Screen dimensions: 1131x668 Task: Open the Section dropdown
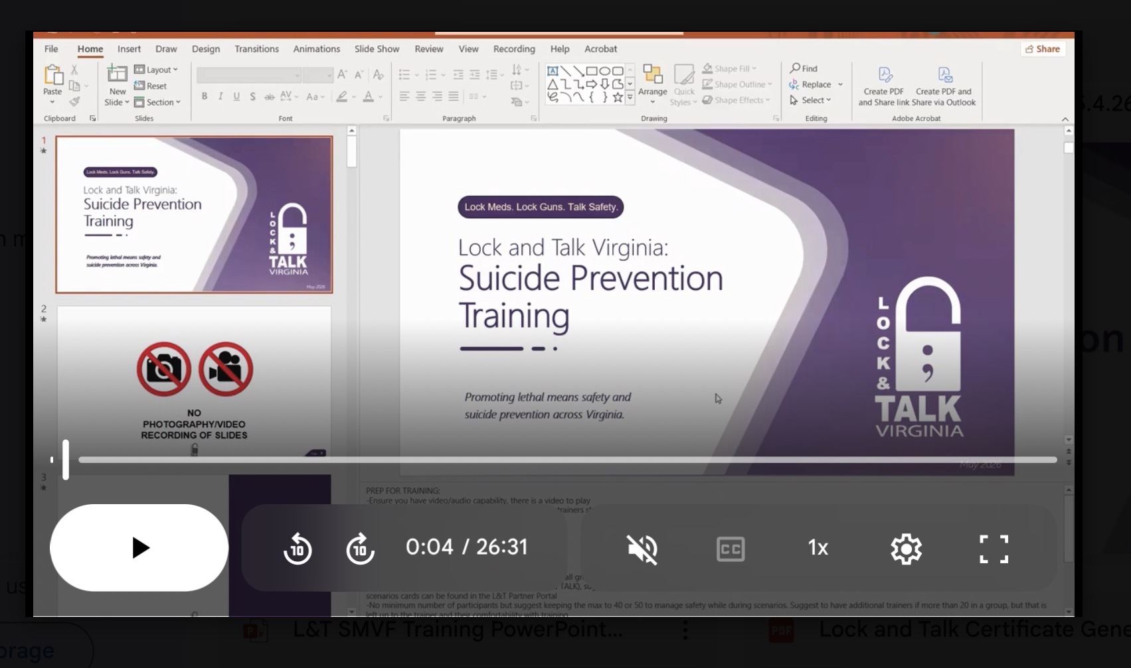point(157,102)
